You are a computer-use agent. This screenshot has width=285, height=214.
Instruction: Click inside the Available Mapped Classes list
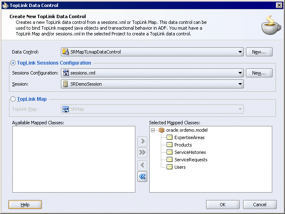(74, 159)
